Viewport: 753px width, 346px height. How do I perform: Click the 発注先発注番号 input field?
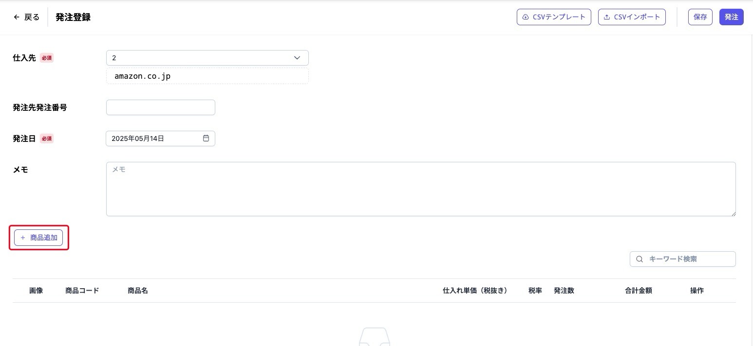click(160, 107)
